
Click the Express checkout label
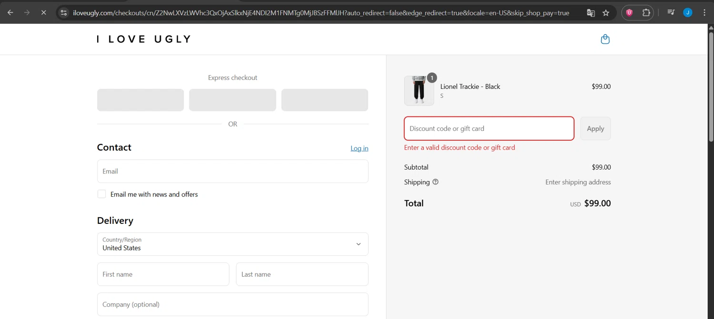[x=233, y=77]
